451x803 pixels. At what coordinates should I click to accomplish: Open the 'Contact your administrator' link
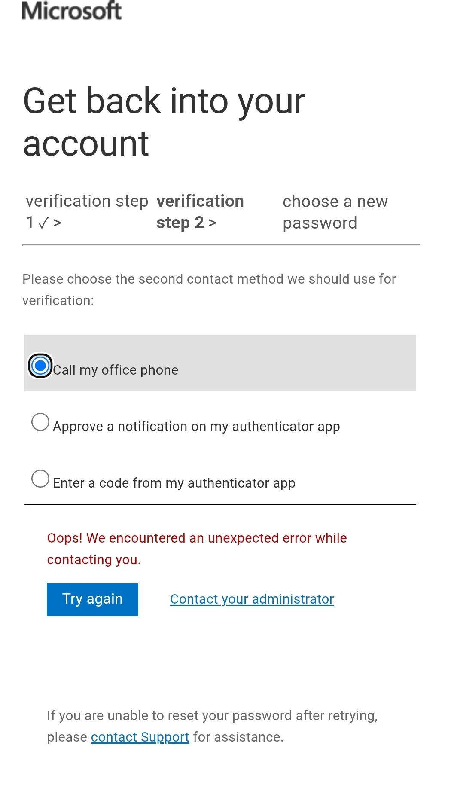251,599
